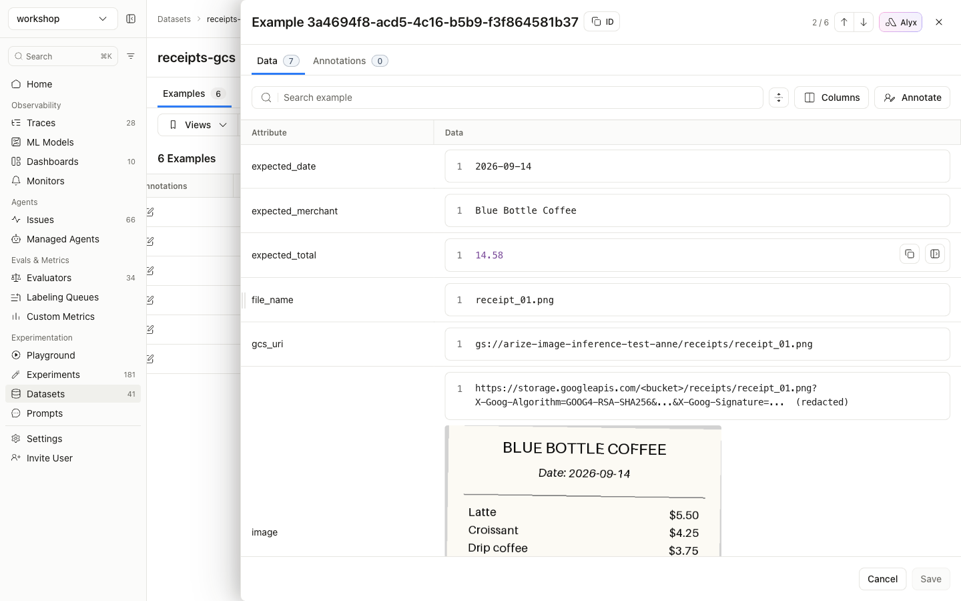
Task: Toggle row expand/collapse icon
Action: click(779, 97)
